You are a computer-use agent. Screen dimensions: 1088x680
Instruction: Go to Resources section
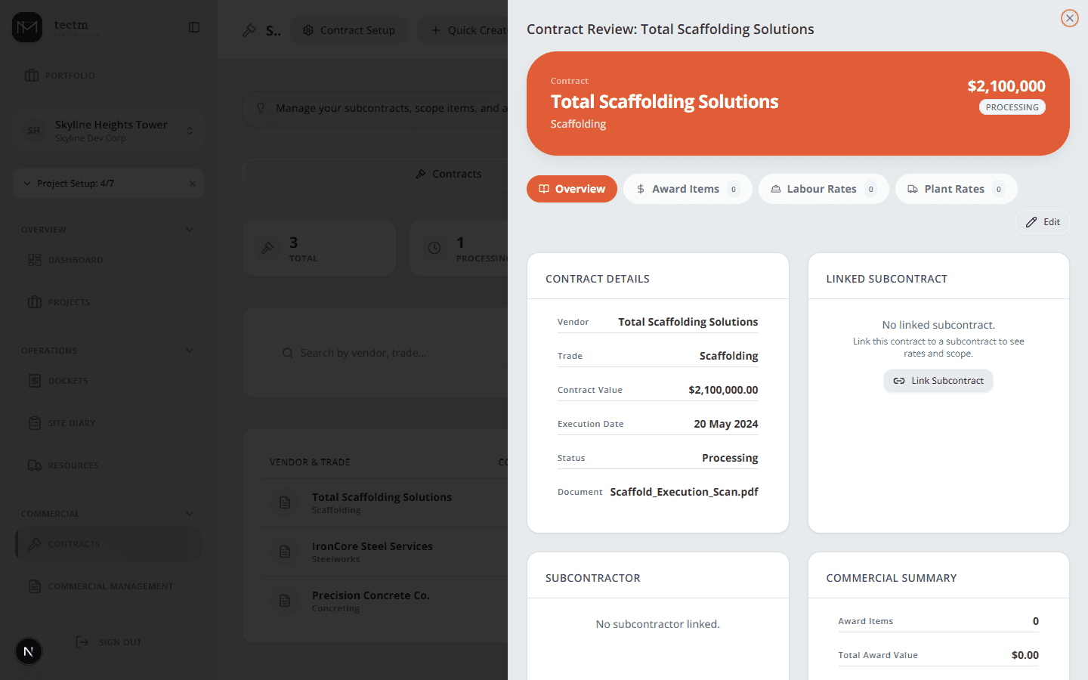click(73, 465)
